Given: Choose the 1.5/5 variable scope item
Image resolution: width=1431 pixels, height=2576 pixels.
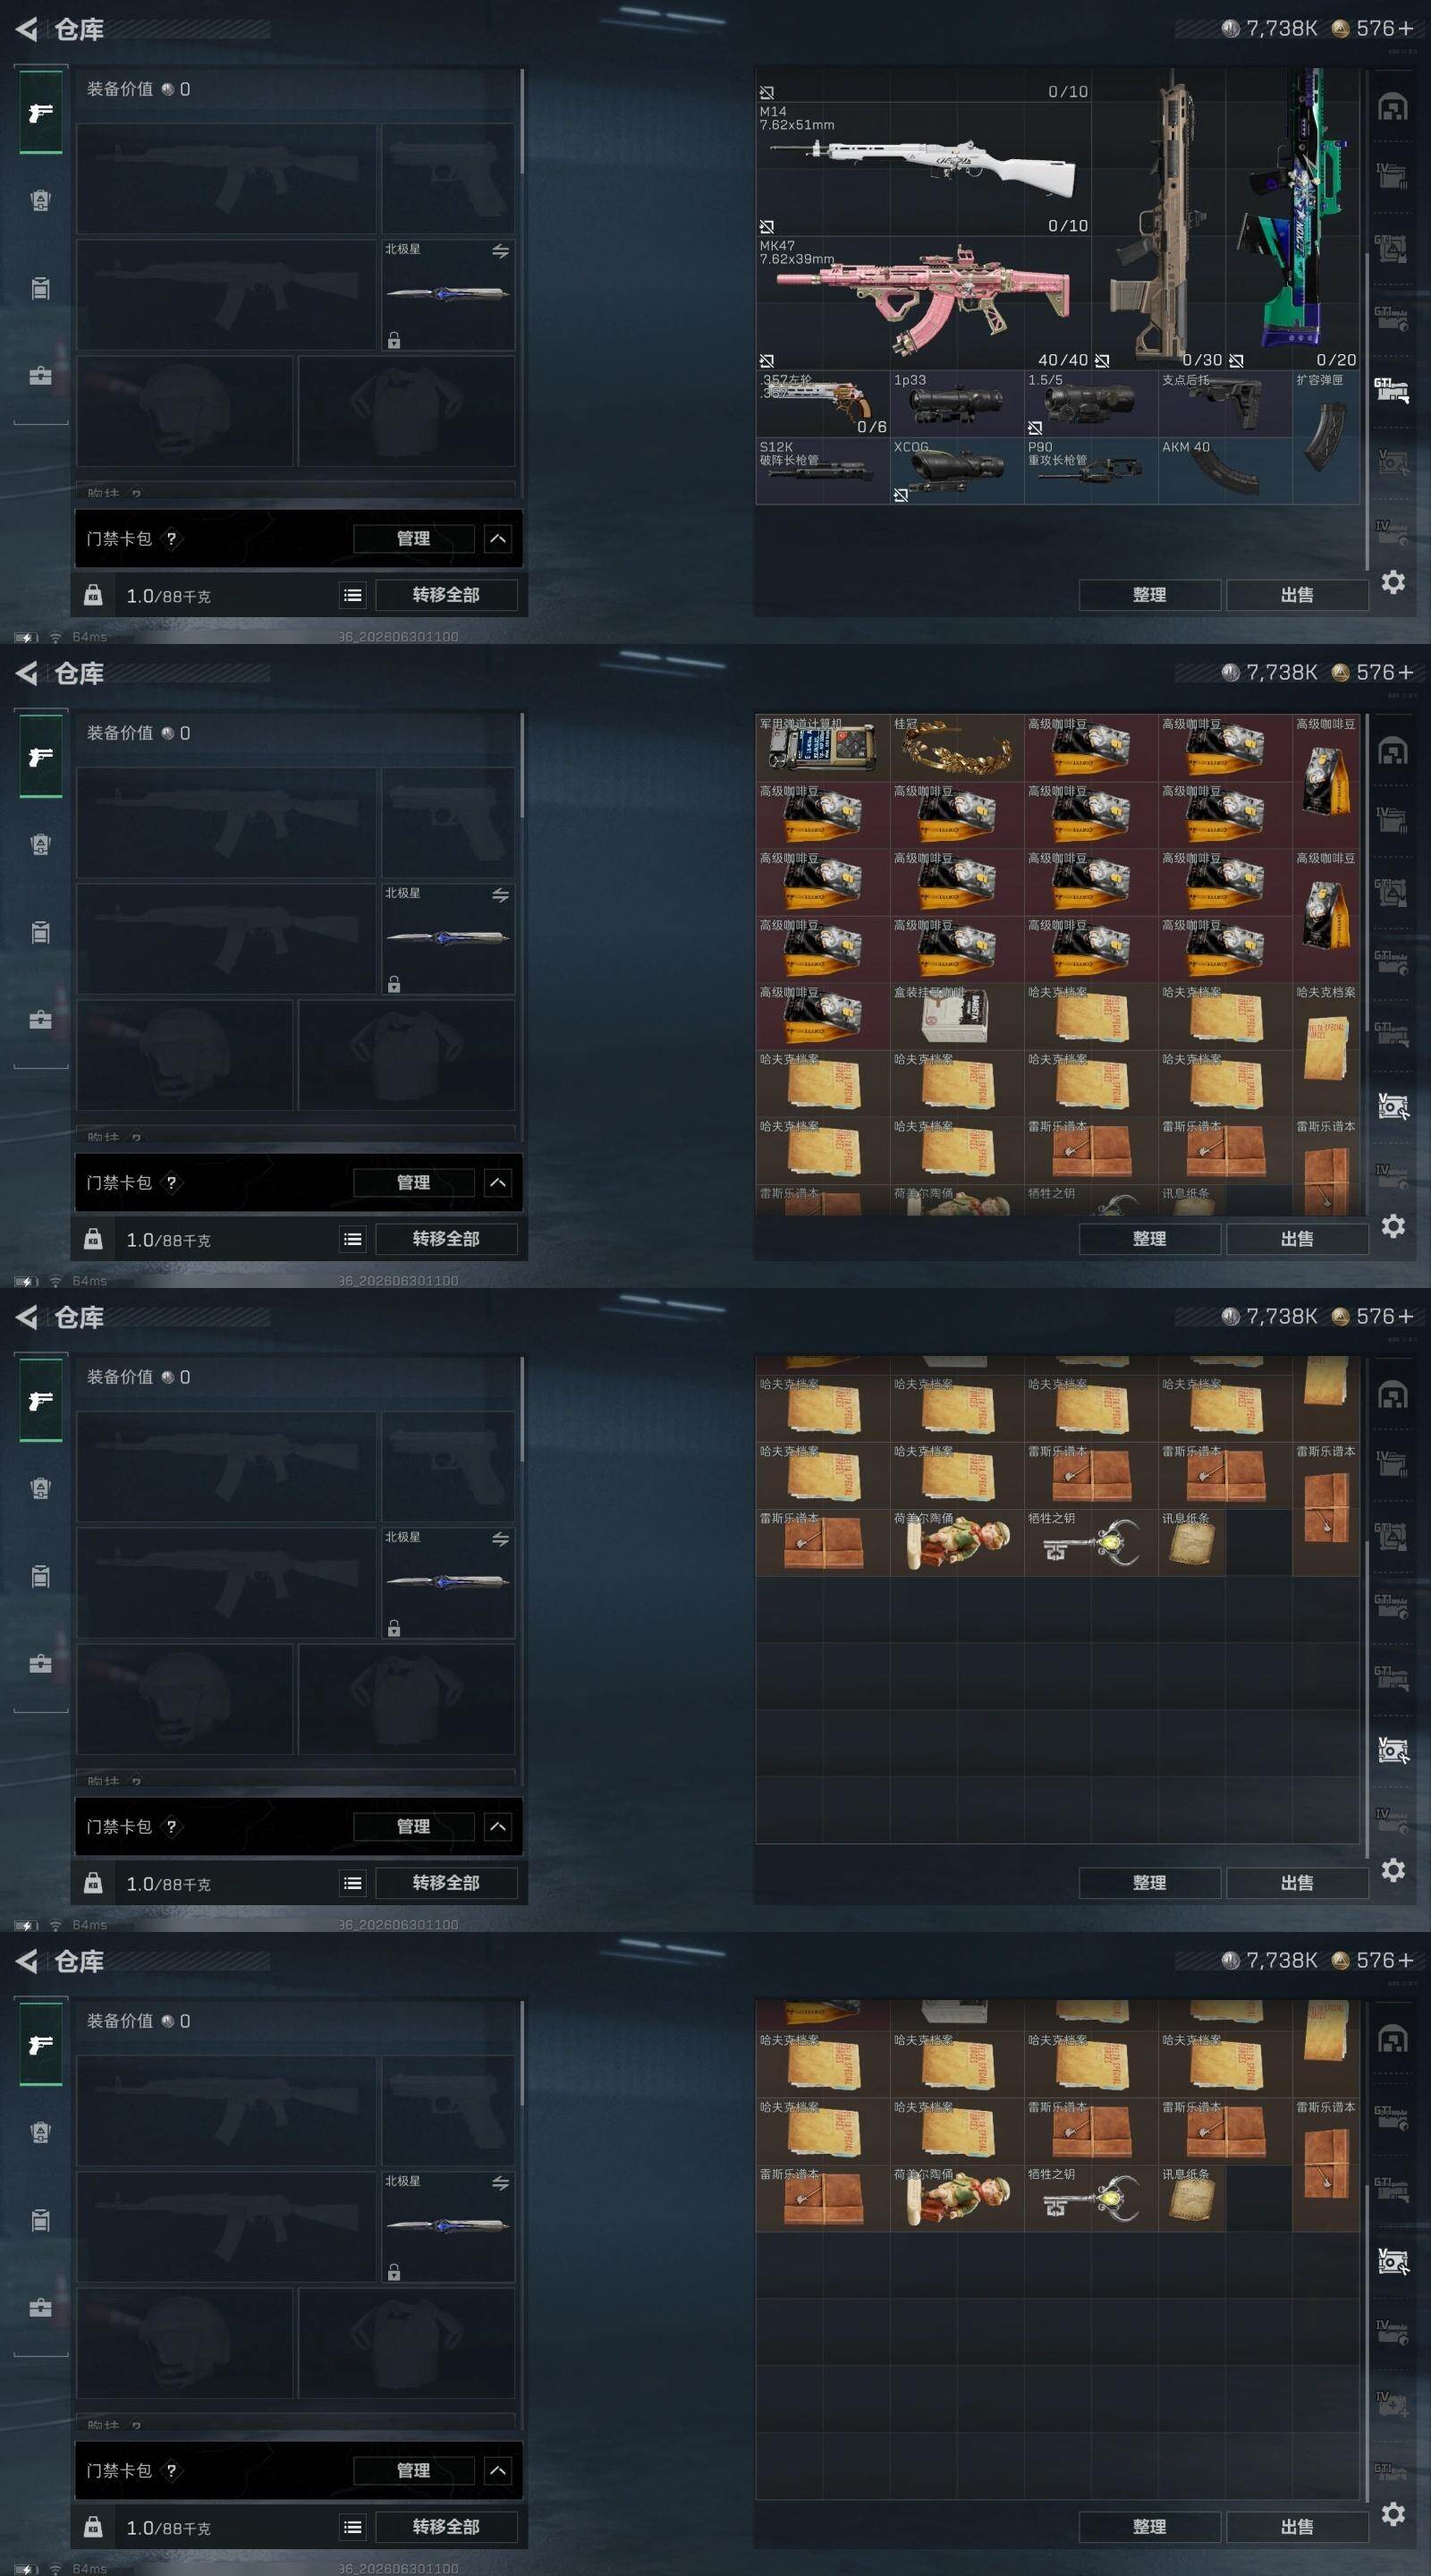Looking at the screenshot, I should (1091, 404).
